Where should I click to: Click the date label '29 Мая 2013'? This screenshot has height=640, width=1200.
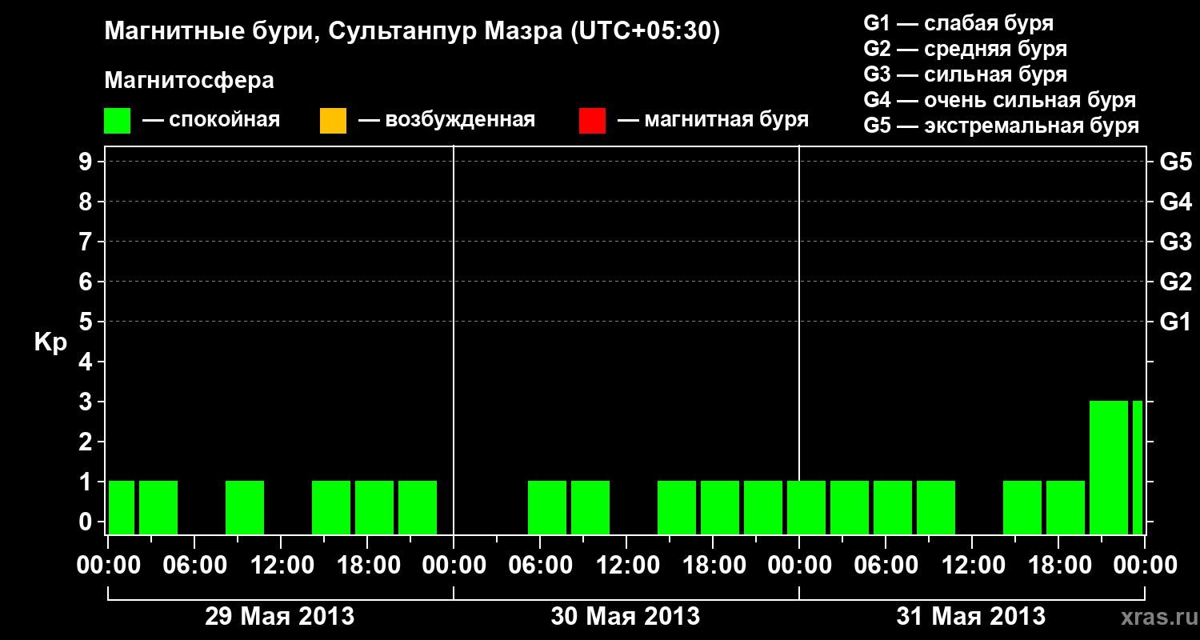280,616
